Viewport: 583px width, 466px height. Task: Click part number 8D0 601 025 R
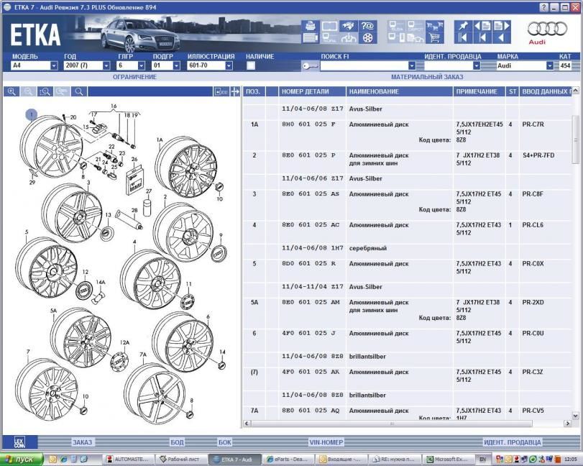pyautogui.click(x=308, y=263)
